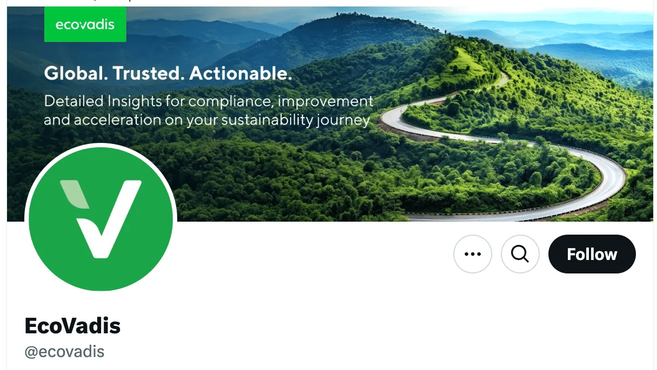
Task: Click the light green leaf accent in avatar
Action: tap(75, 195)
